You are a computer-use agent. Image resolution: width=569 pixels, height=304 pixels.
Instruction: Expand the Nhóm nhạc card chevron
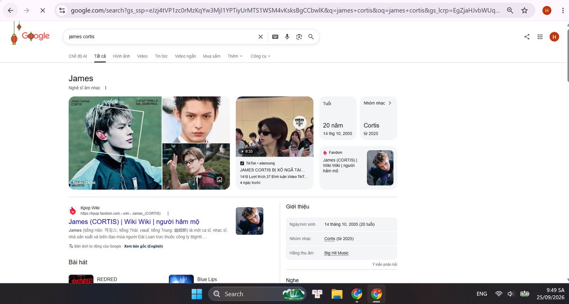390,103
